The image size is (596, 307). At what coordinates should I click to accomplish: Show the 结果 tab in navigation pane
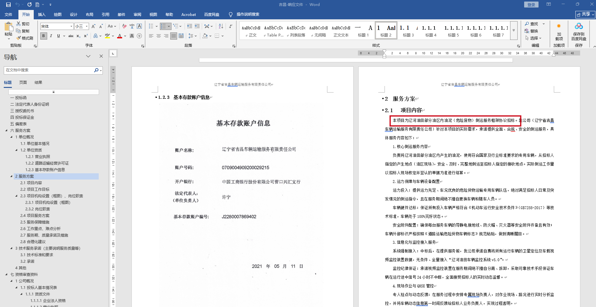coord(38,83)
